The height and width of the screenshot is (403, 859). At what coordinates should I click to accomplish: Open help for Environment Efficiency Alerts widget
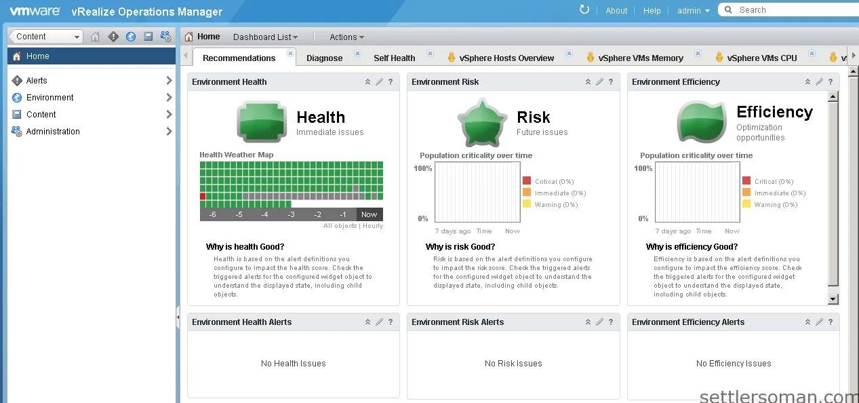pos(831,322)
